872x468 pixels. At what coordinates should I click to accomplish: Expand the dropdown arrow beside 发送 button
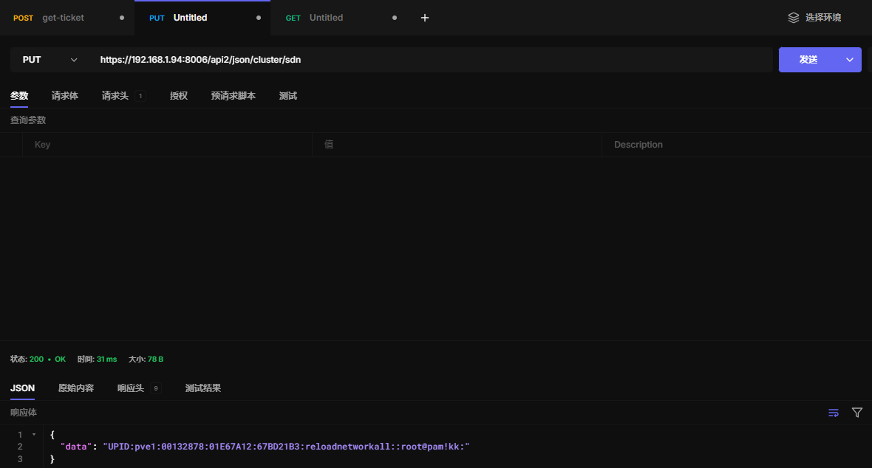pyautogui.click(x=850, y=60)
